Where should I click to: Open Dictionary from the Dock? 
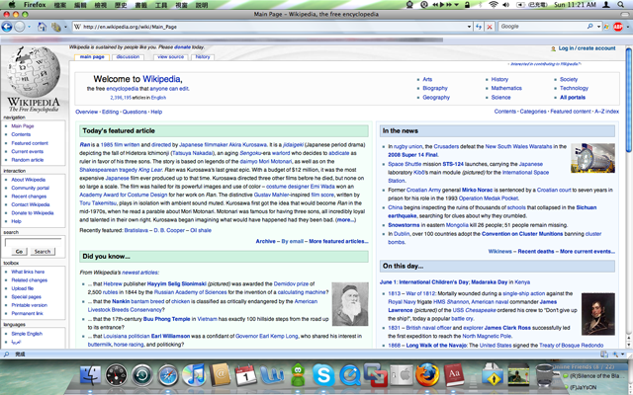pyautogui.click(x=454, y=375)
